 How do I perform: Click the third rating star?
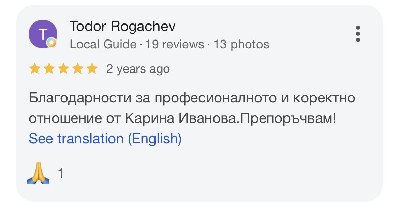click(x=63, y=69)
